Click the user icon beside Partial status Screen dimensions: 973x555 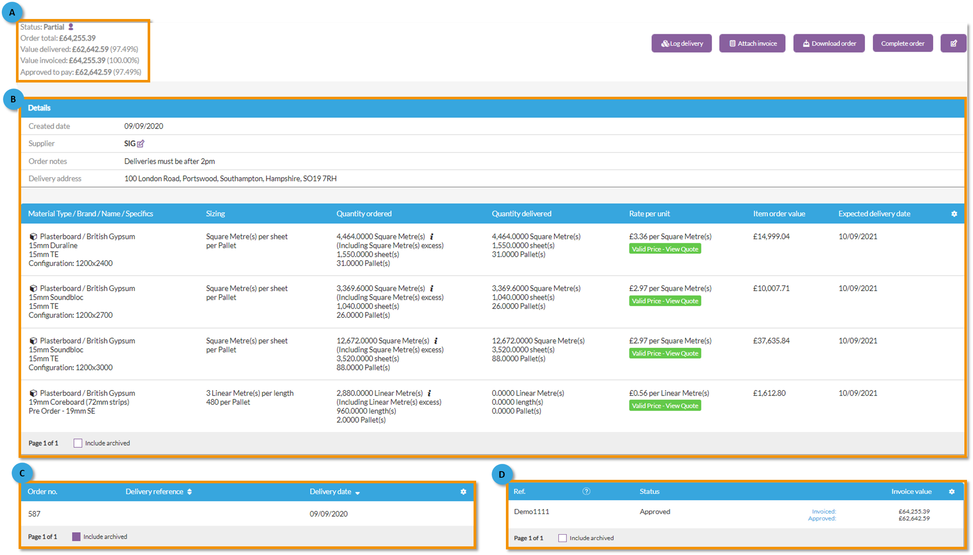71,27
